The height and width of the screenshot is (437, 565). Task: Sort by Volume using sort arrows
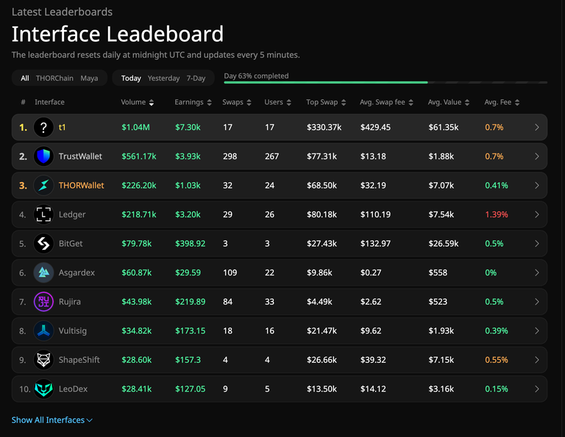point(152,103)
